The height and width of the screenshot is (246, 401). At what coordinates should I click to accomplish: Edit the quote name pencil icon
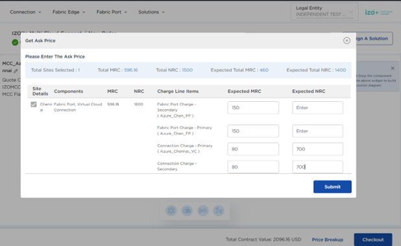[16, 71]
